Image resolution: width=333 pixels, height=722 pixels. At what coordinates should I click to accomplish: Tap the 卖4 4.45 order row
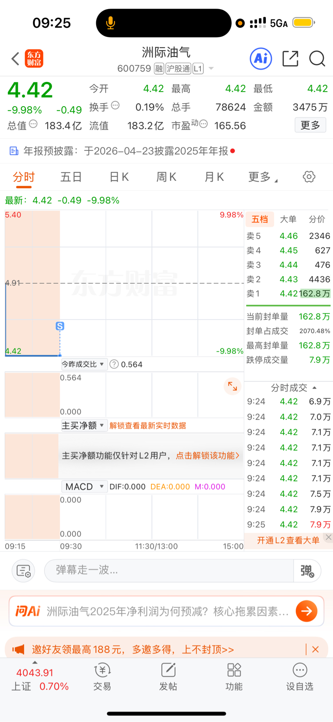point(288,250)
